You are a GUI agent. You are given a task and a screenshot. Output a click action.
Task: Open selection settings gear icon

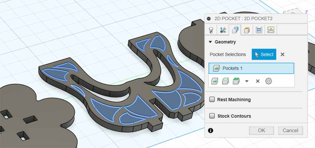(x=268, y=81)
